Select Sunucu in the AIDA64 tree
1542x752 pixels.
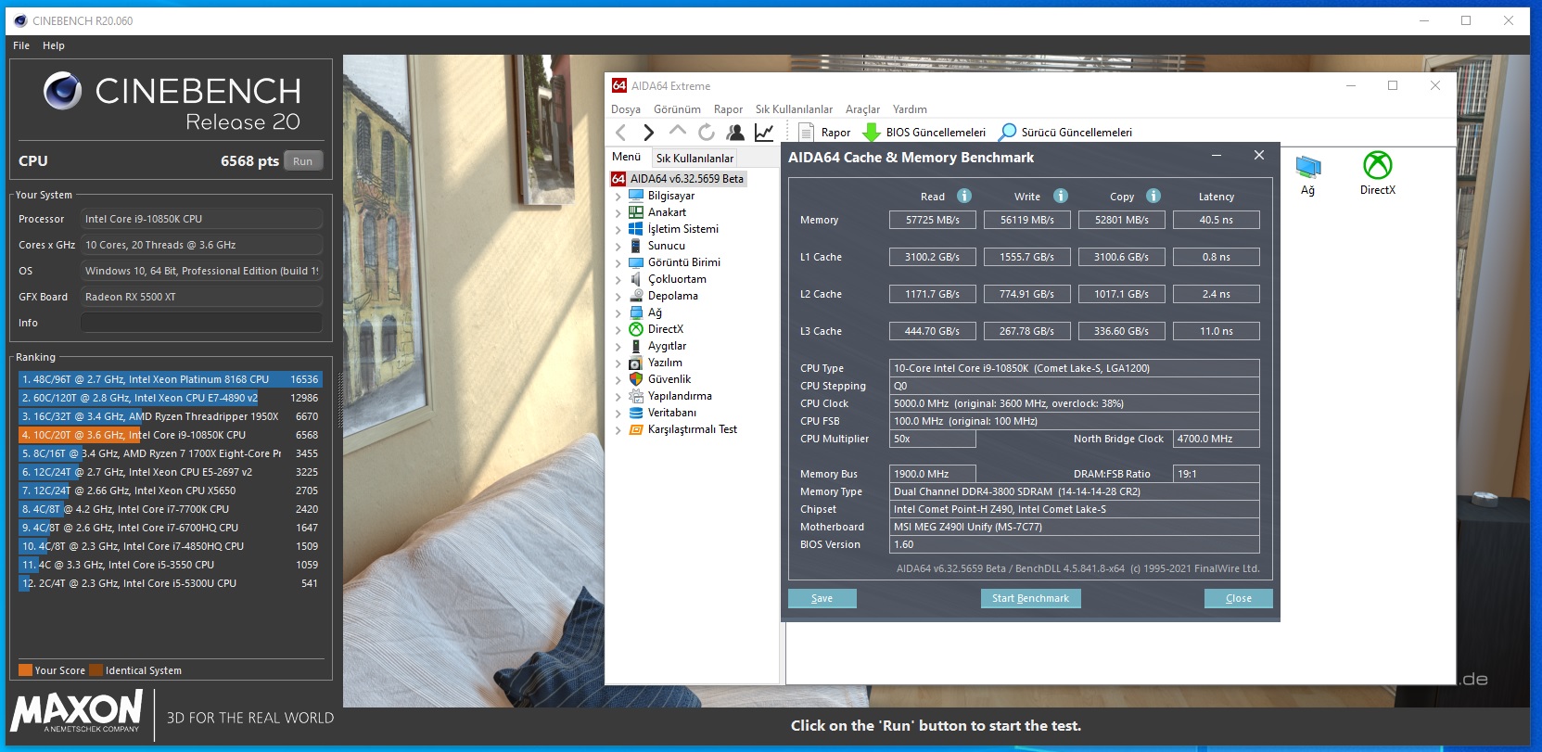[x=666, y=246]
